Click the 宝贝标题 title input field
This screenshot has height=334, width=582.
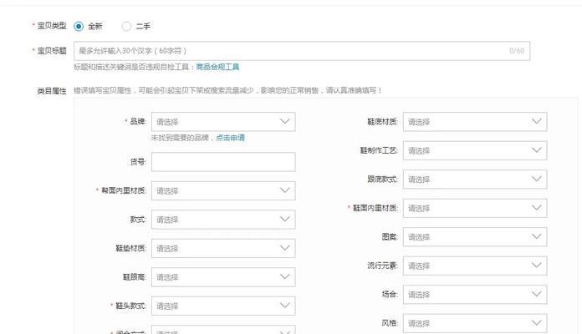(302, 51)
